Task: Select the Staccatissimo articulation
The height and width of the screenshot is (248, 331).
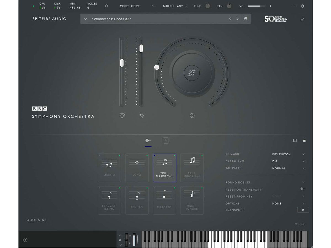Action: 110,200
